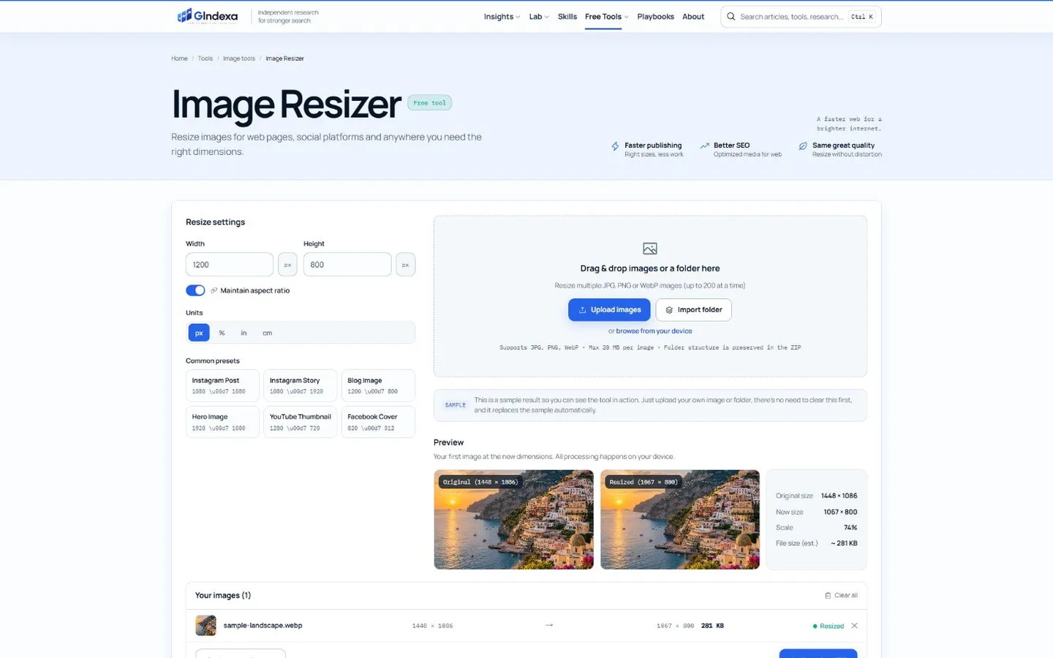The height and width of the screenshot is (658, 1053).
Task: Choose the Blog Image preset
Action: pos(378,385)
